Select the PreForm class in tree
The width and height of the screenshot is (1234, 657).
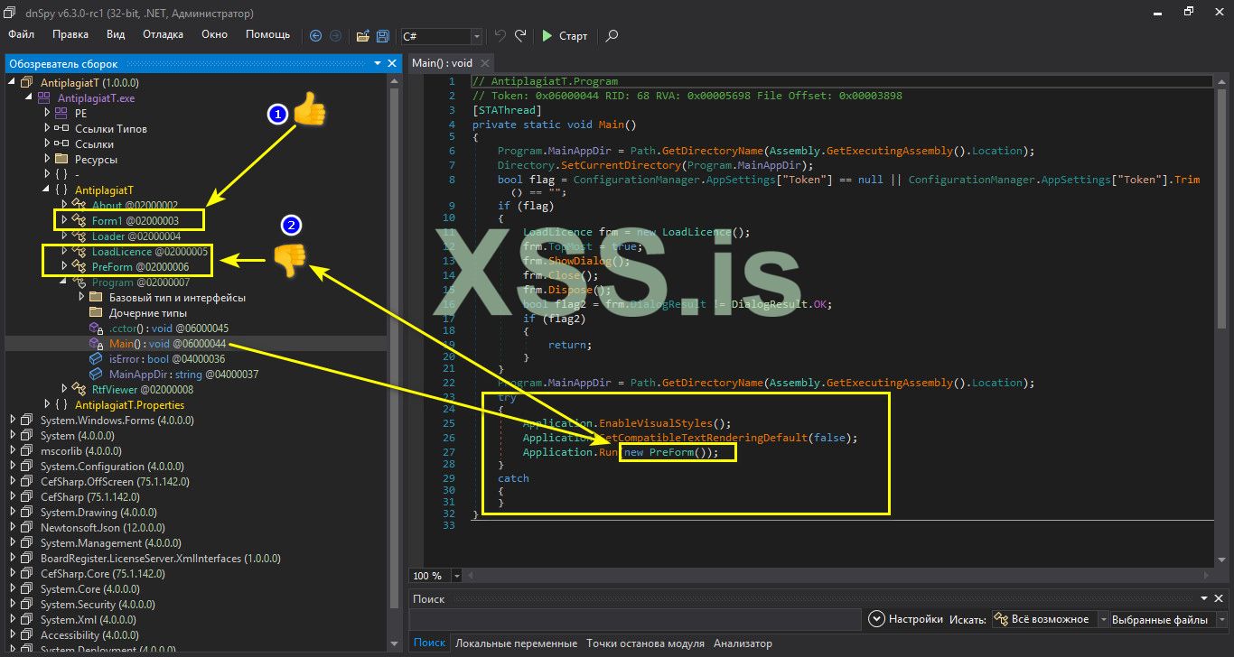click(x=112, y=267)
